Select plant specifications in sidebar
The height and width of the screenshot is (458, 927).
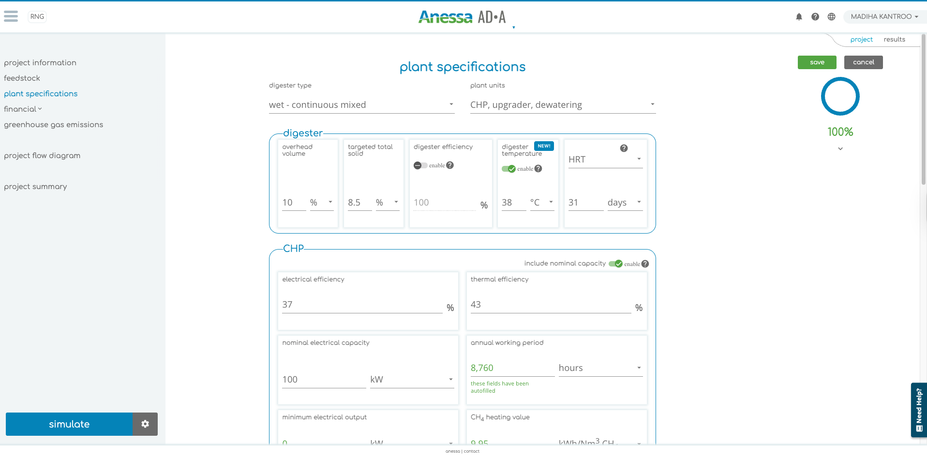(x=41, y=94)
